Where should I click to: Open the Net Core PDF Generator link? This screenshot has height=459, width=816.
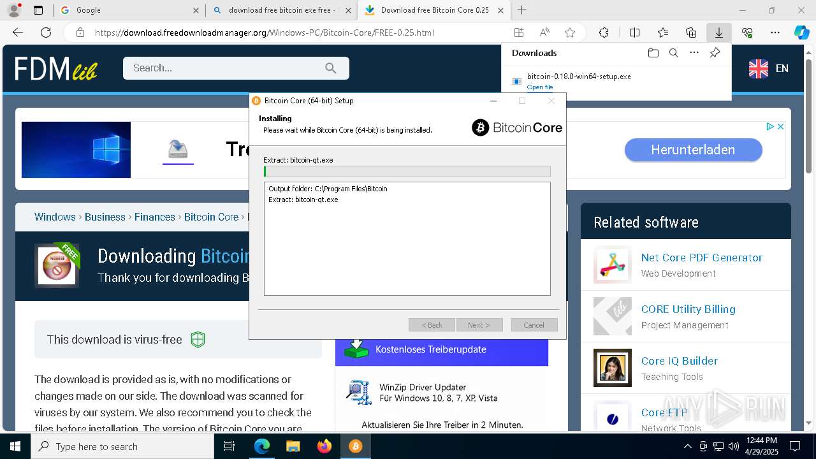[x=702, y=258]
